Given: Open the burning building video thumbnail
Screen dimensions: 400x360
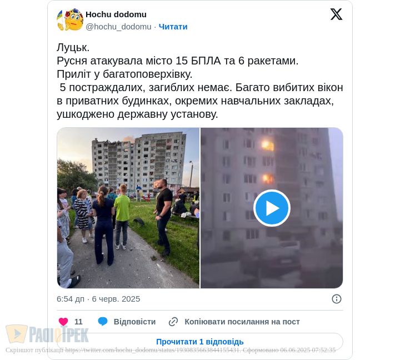Looking at the screenshot, I should [272, 208].
